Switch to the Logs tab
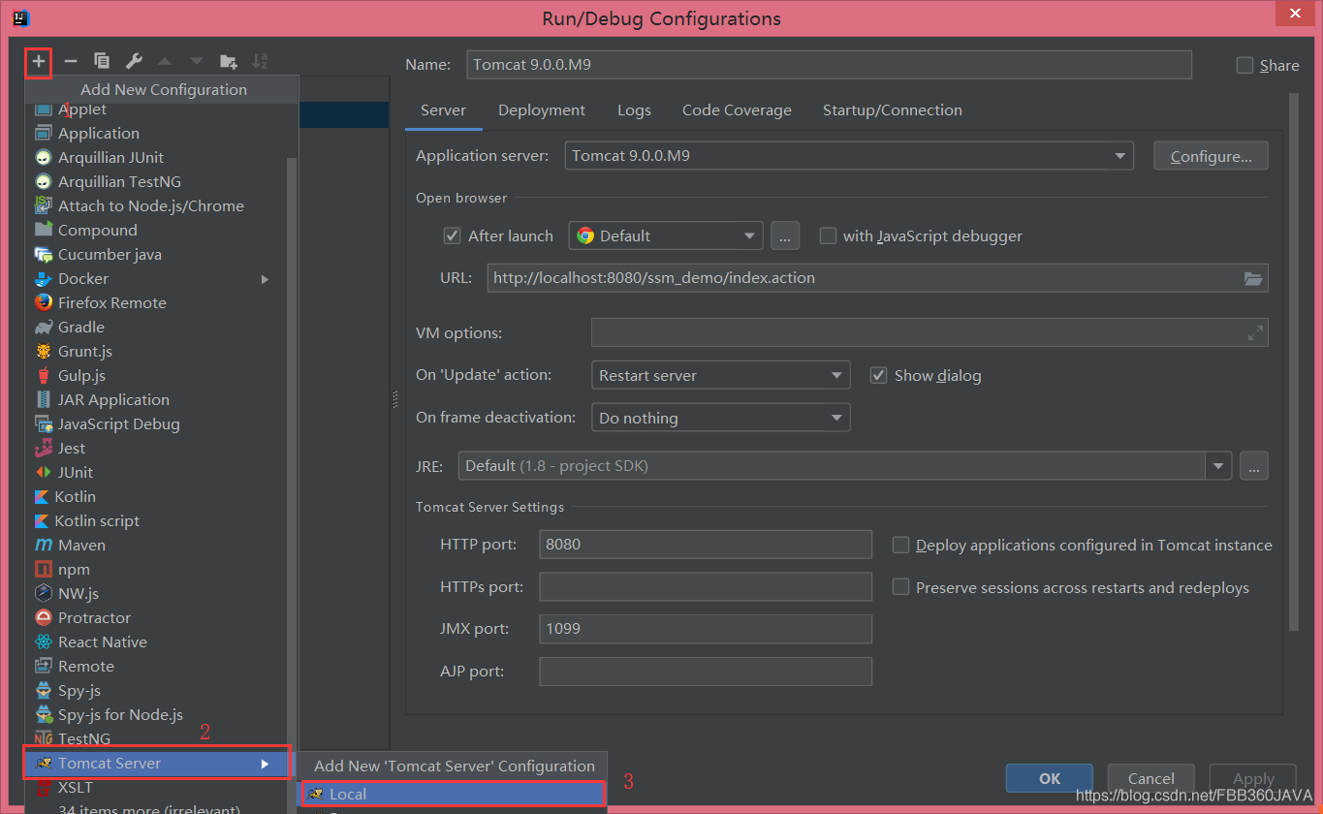 (x=634, y=110)
